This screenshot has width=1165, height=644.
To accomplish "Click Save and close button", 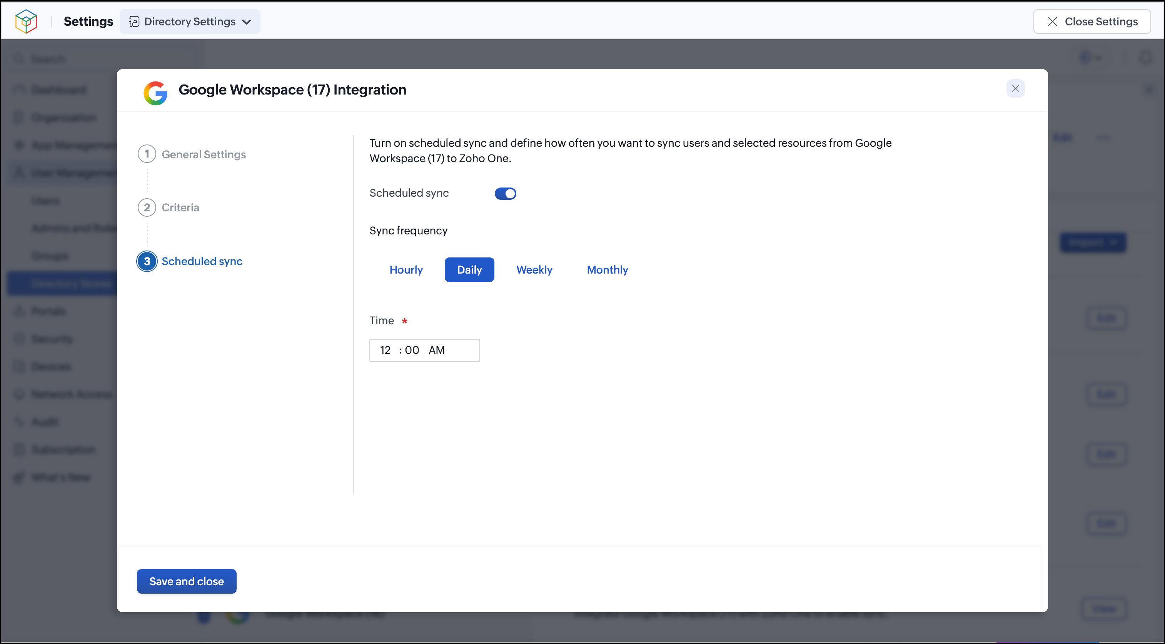I will (186, 581).
